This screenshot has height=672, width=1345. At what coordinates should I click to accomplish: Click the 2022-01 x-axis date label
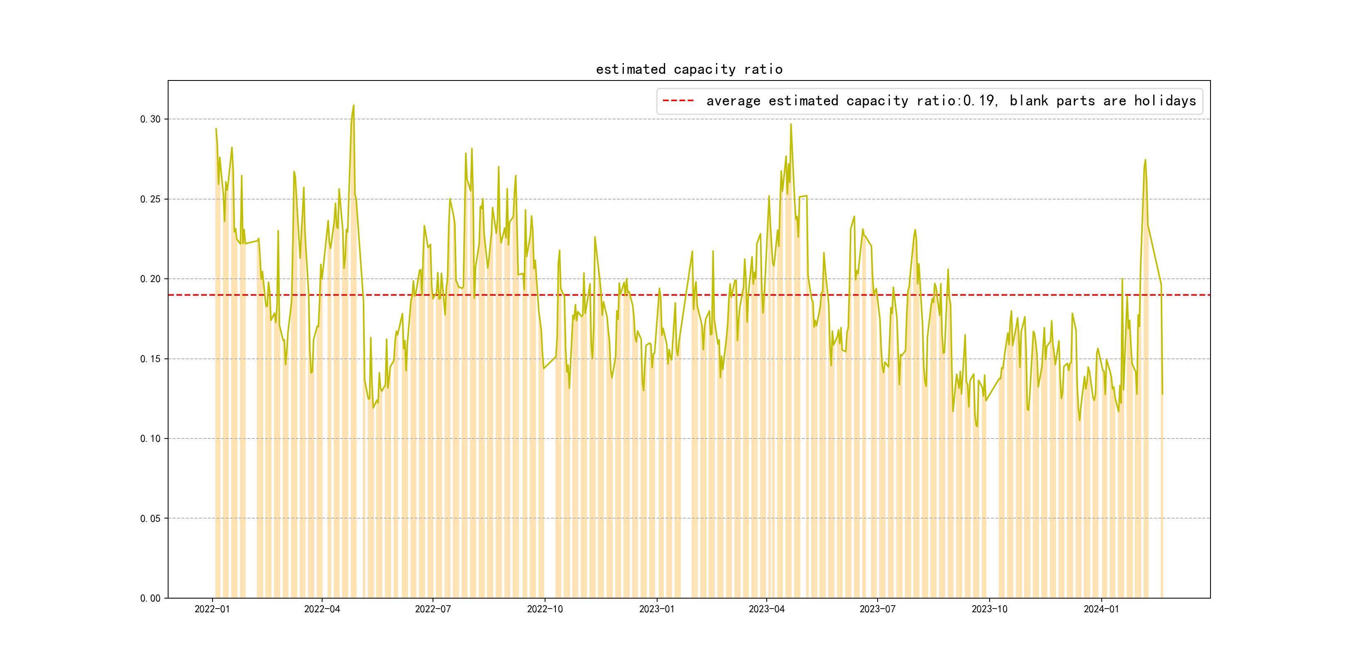pyautogui.click(x=212, y=609)
